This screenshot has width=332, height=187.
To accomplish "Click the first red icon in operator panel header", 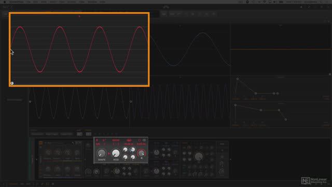I will coord(97,140).
